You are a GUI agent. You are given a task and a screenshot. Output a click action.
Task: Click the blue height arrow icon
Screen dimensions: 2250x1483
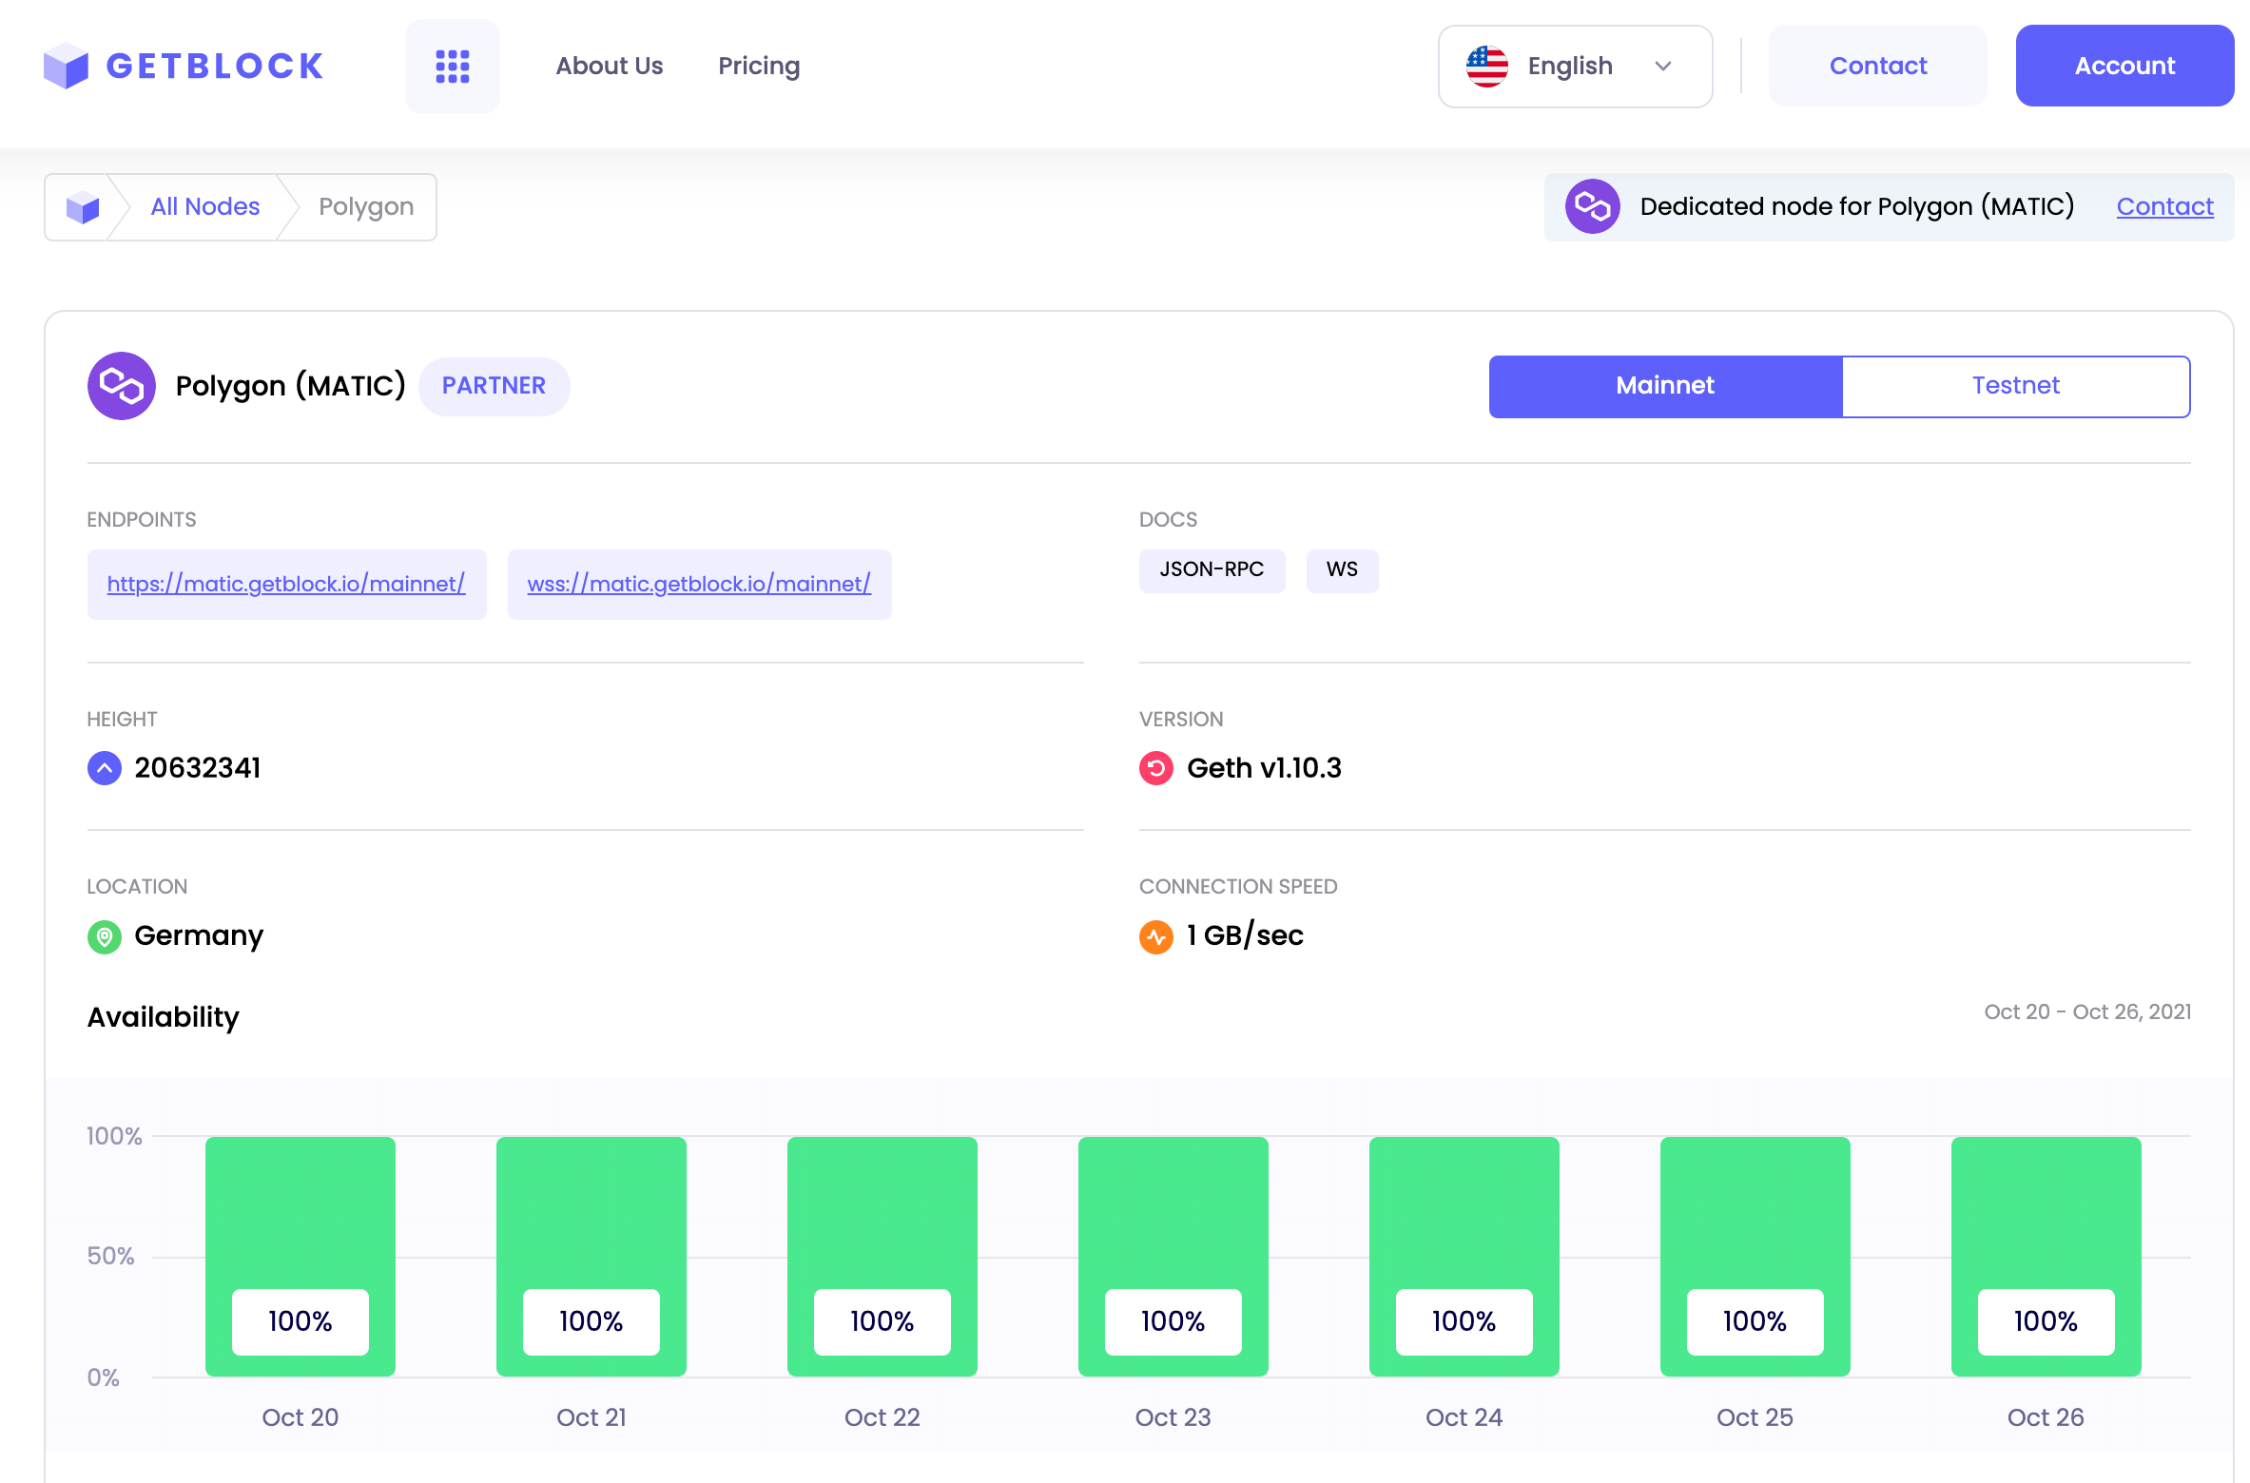(105, 768)
